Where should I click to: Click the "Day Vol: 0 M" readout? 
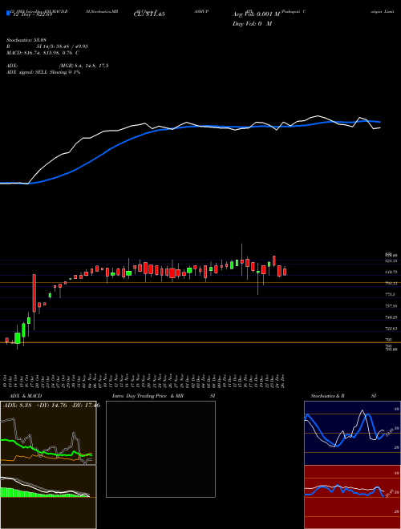coord(252,23)
